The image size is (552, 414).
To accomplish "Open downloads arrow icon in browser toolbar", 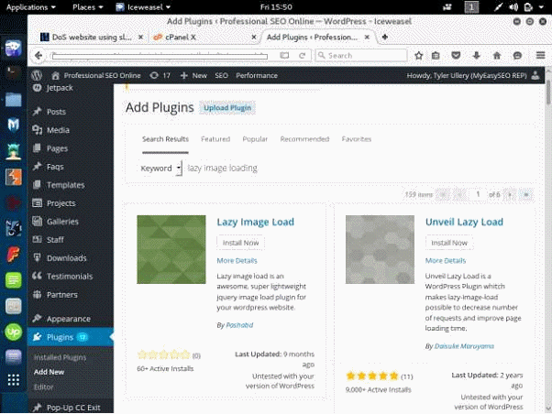I will [x=477, y=56].
